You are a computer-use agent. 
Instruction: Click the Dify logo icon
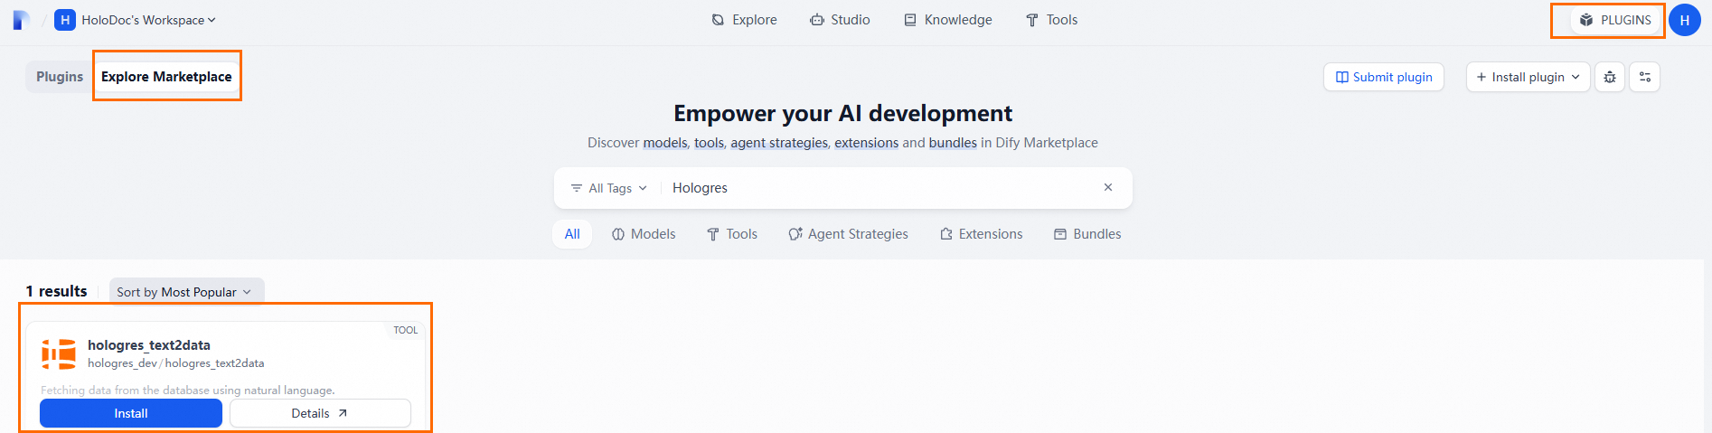tap(21, 20)
